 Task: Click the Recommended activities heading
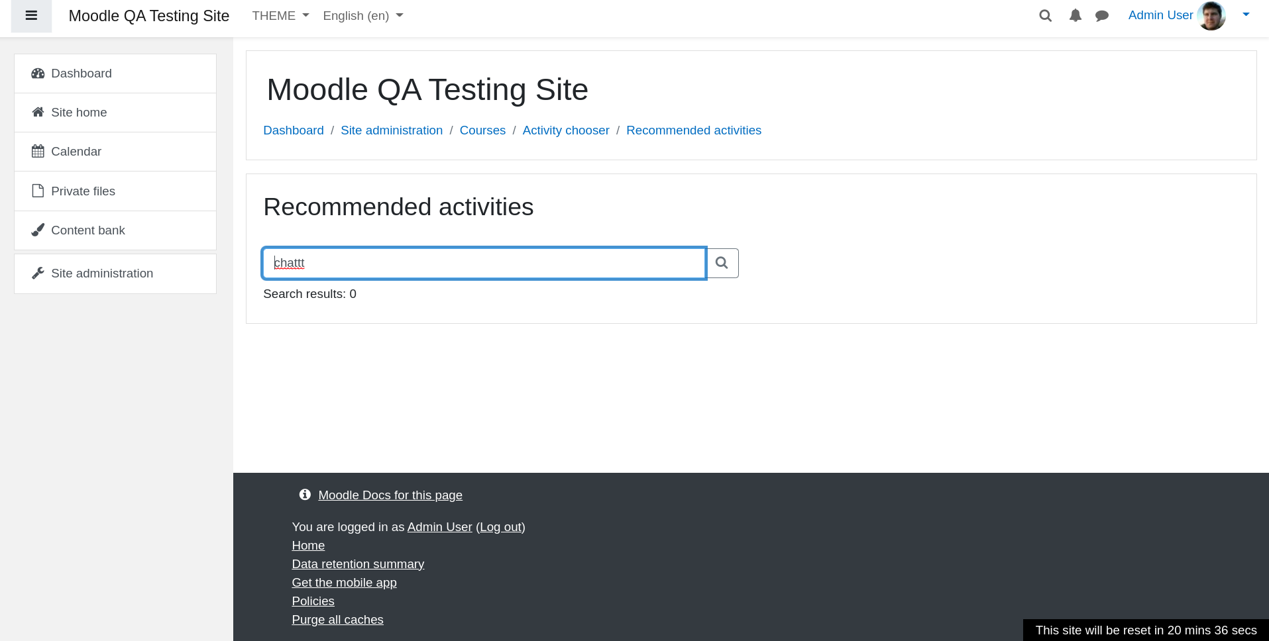click(x=398, y=207)
